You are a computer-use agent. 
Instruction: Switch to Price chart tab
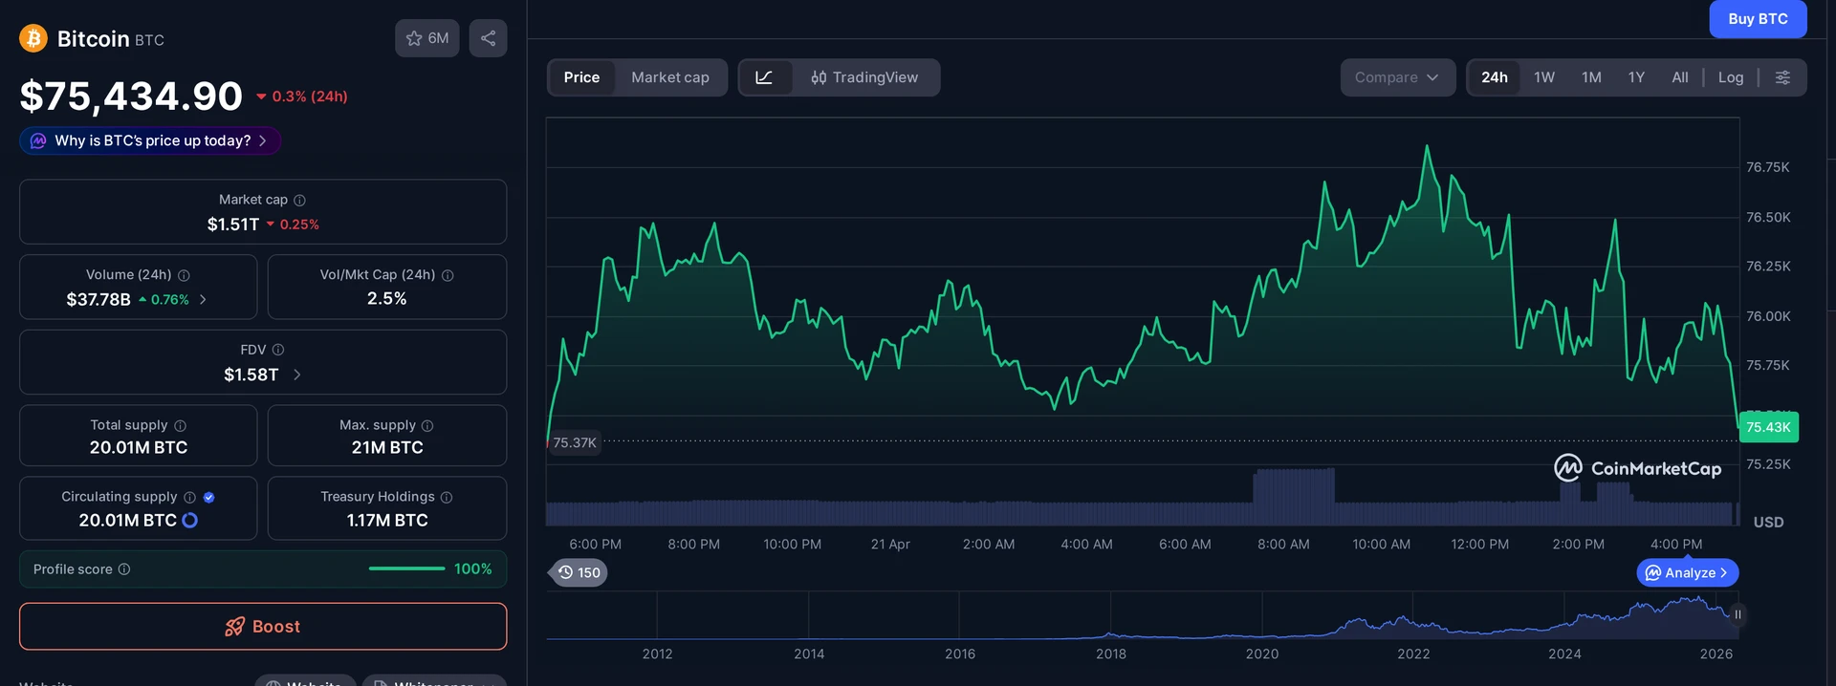581,77
